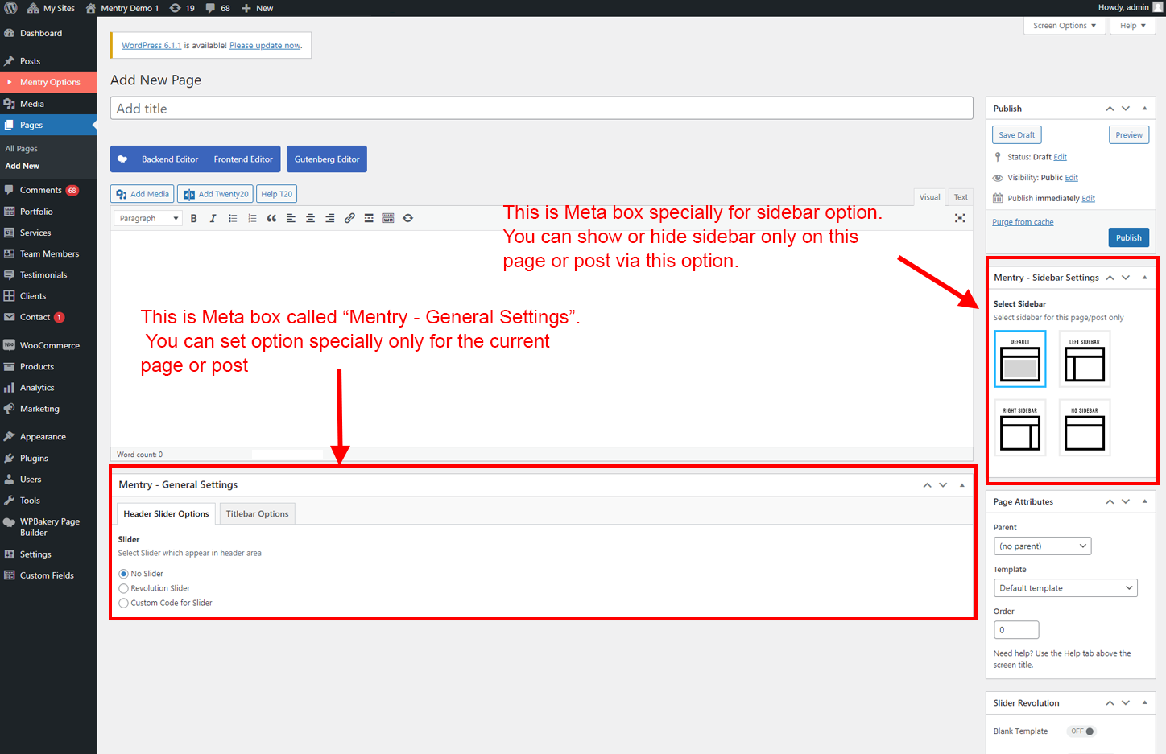The width and height of the screenshot is (1166, 754).
Task: Switch editor to the Text tab
Action: (961, 197)
